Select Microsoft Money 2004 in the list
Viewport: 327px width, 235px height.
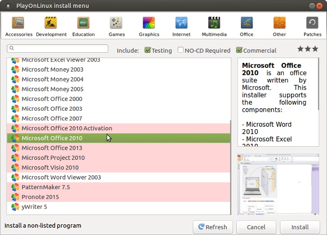coord(119,79)
